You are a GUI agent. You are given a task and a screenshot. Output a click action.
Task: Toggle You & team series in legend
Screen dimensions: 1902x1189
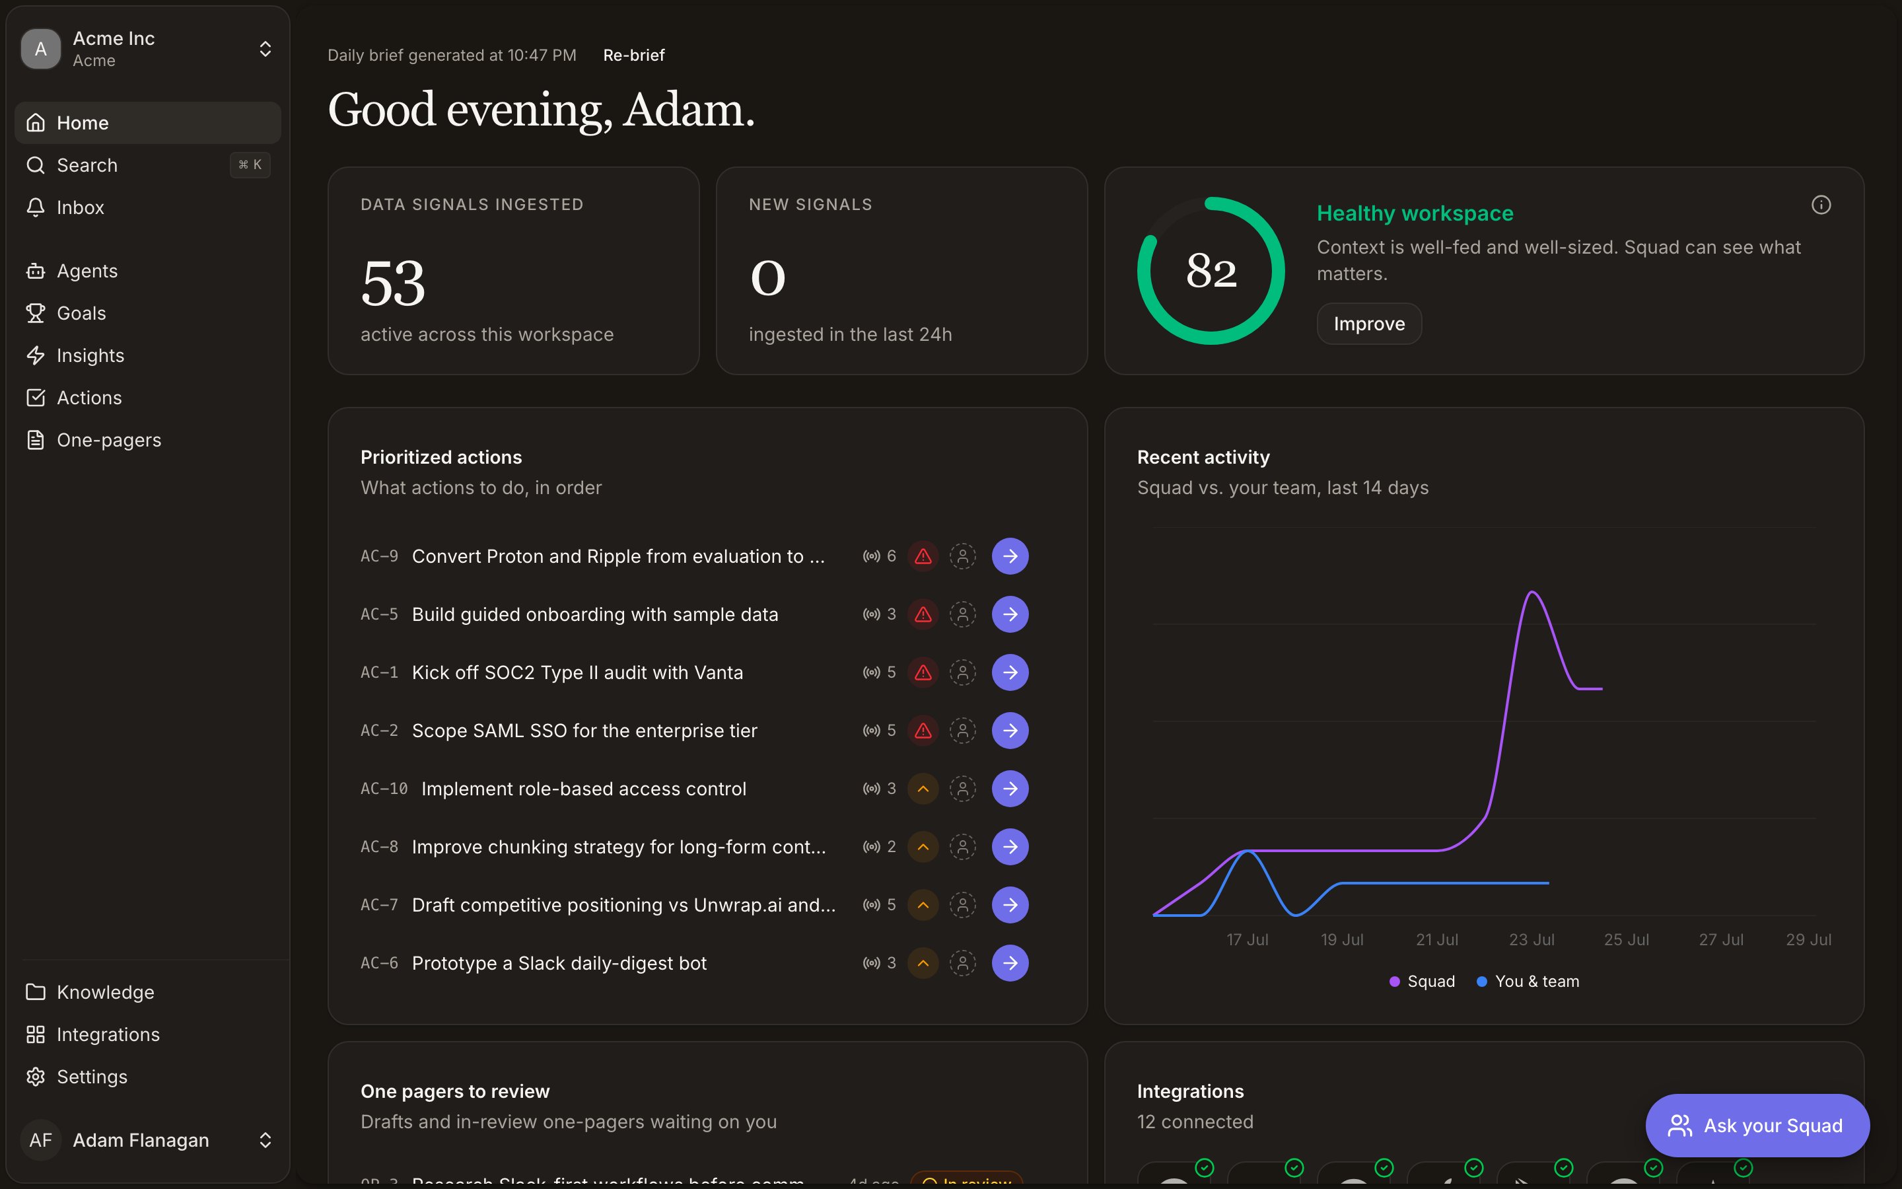1528,982
